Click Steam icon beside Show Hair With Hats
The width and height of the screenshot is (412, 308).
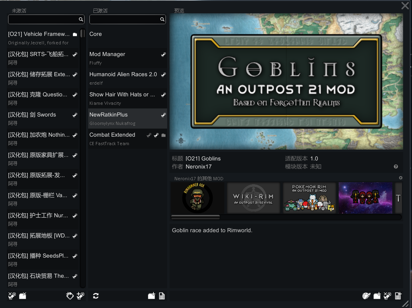[x=164, y=95]
